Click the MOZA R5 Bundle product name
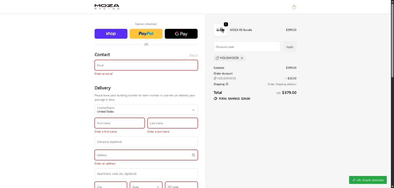394x188 pixels. tap(241, 30)
